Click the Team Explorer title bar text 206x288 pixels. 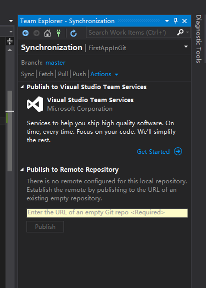point(67,21)
